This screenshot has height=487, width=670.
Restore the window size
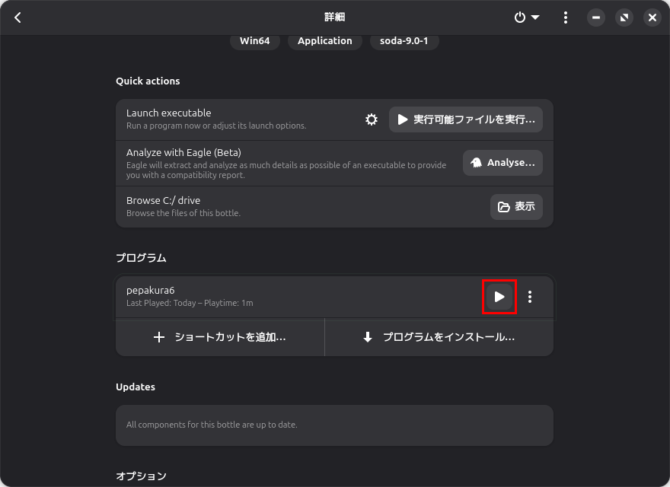(624, 18)
